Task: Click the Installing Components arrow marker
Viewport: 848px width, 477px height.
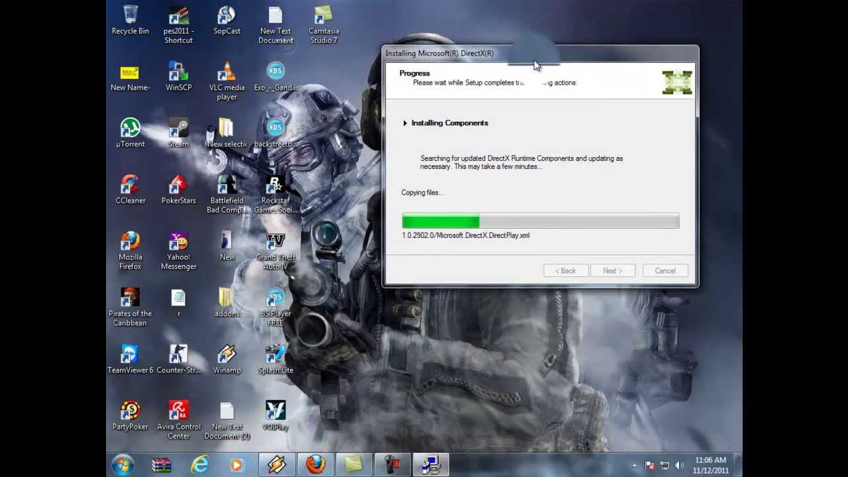Action: 405,123
